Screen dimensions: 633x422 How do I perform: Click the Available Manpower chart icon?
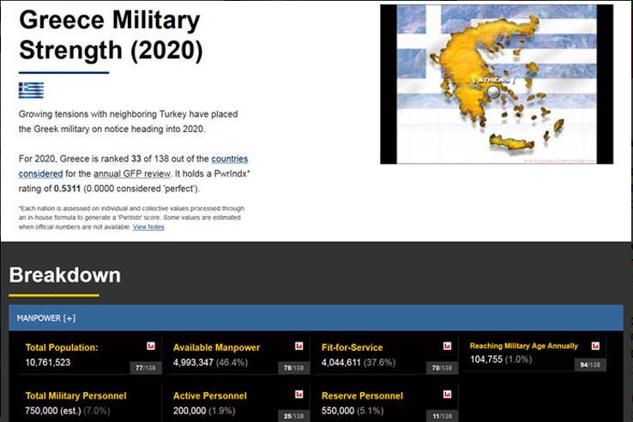299,347
